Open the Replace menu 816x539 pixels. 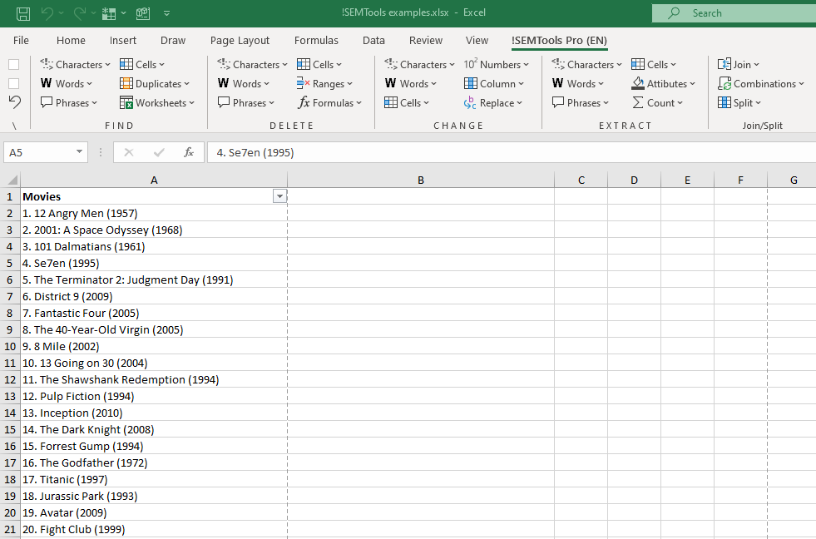(492, 103)
